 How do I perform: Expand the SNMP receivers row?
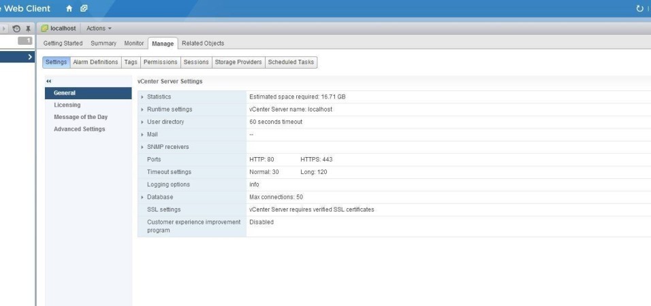click(142, 147)
